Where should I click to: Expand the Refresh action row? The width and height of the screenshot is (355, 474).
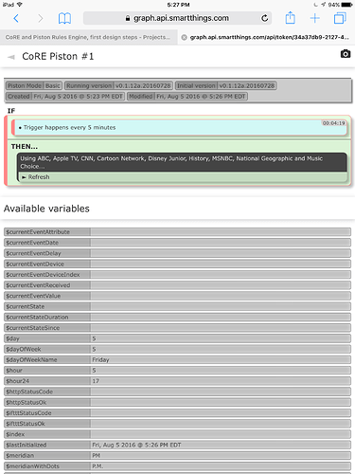(x=183, y=177)
